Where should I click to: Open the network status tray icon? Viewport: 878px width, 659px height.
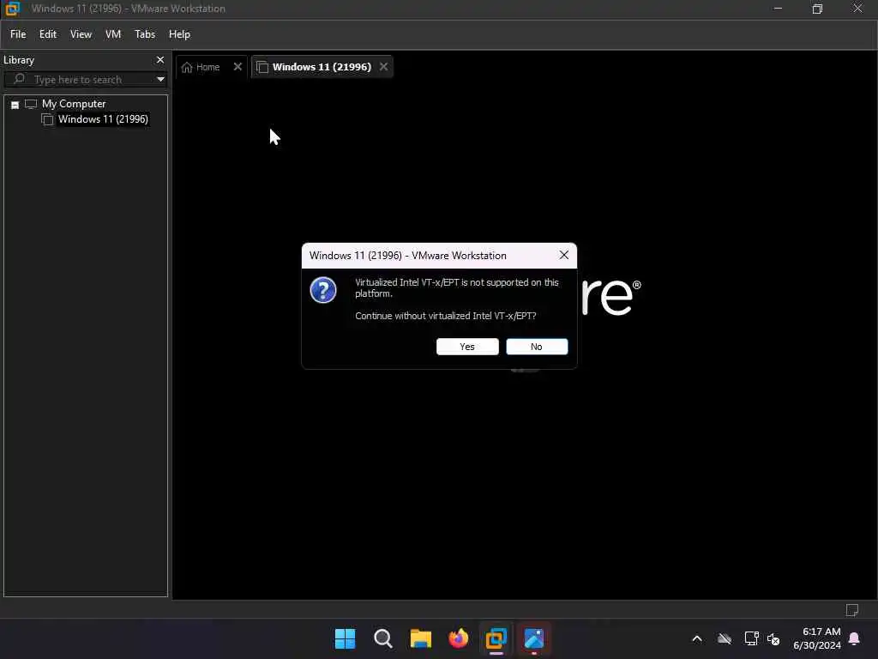coord(751,638)
